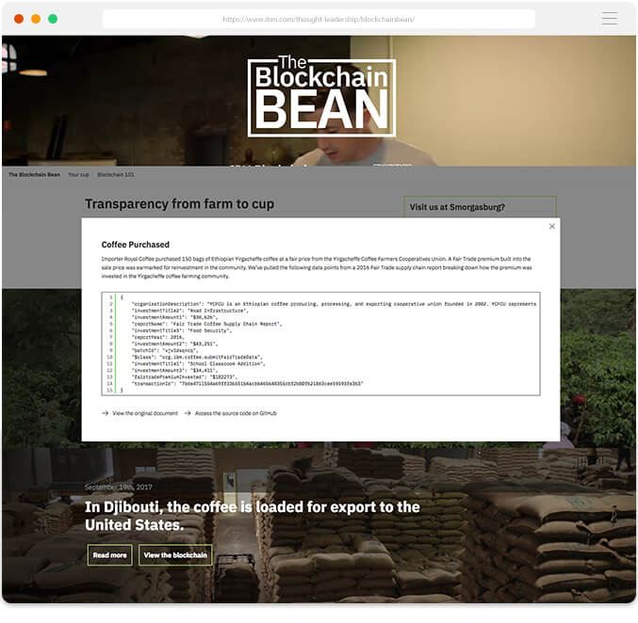This screenshot has width=638, height=623.
Task: Click the code line containing "reportYear"
Action: click(158, 337)
